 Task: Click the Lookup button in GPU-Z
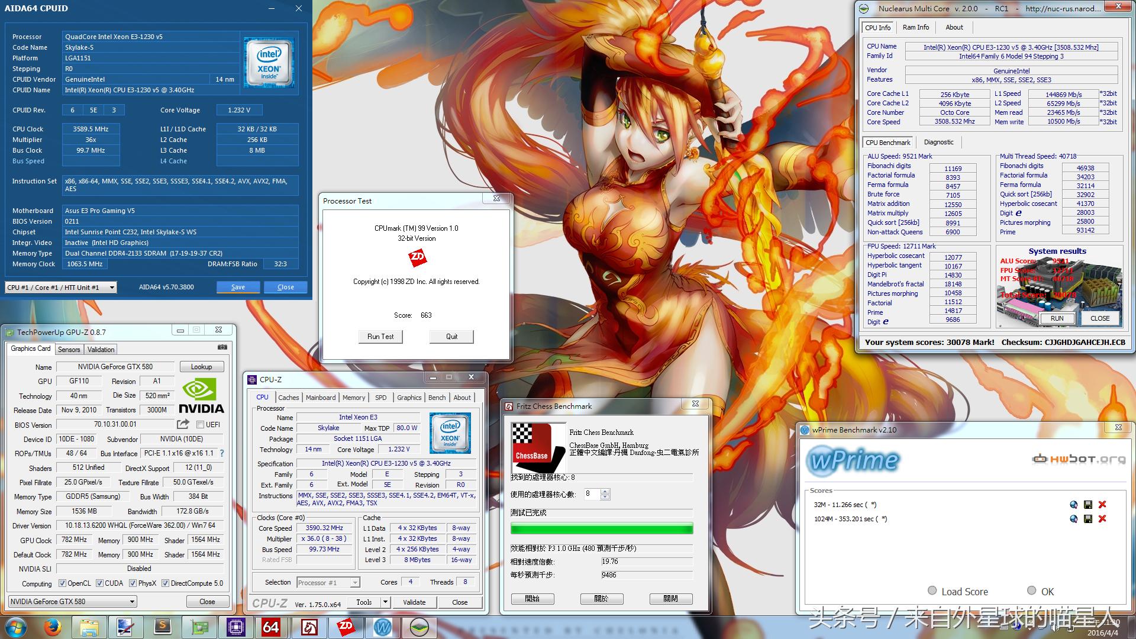click(x=201, y=367)
